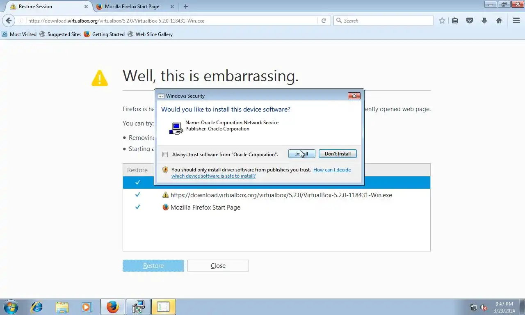
Task: Open new tab with plus button
Action: (x=186, y=7)
